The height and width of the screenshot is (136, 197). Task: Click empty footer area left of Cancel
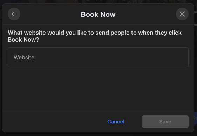click(54, 122)
